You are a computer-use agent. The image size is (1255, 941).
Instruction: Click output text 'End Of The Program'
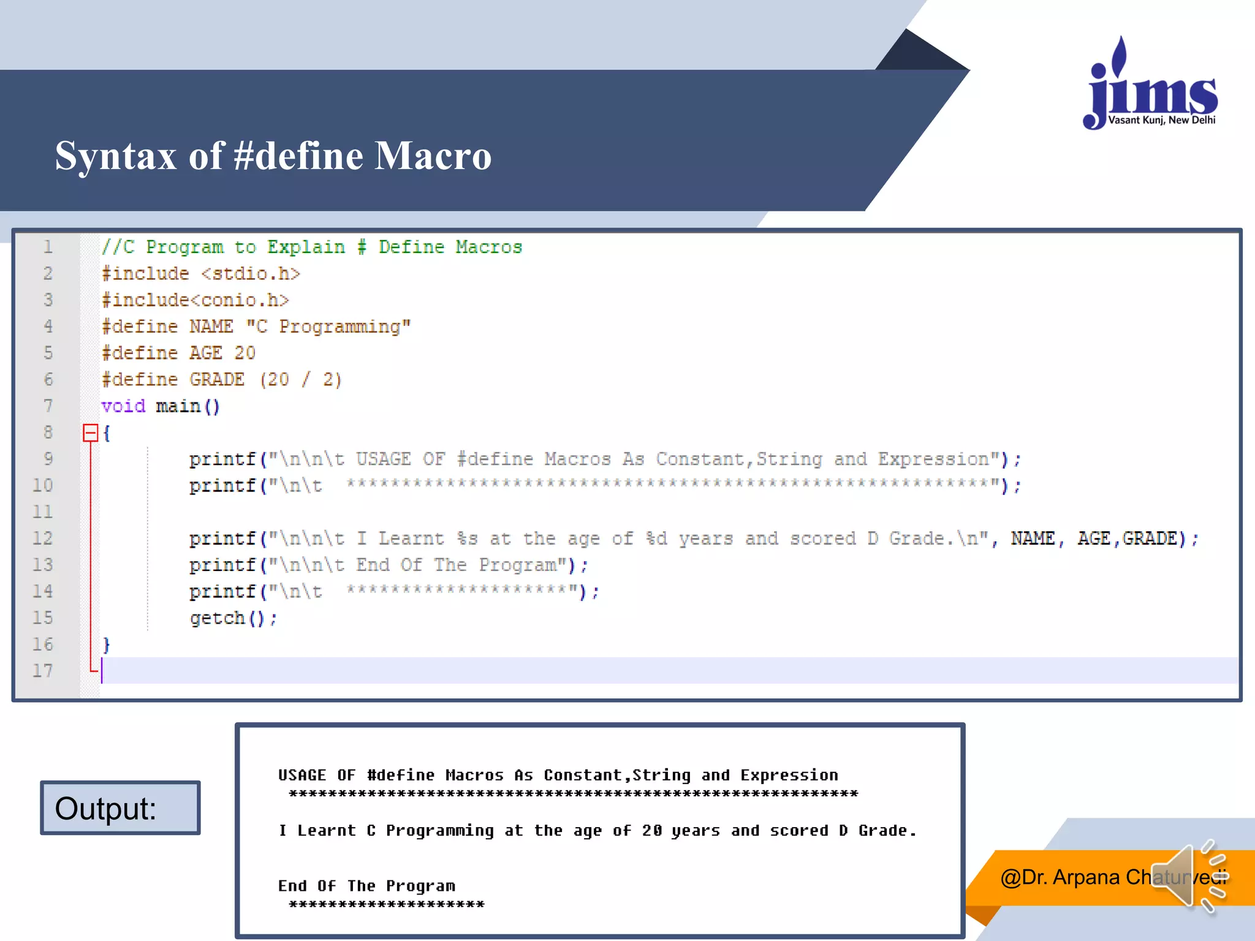click(366, 886)
